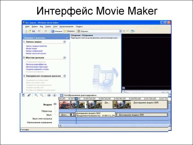This screenshot has height=145, width=193.
Task: Rewind the timeline to the start
Action: click(x=49, y=95)
